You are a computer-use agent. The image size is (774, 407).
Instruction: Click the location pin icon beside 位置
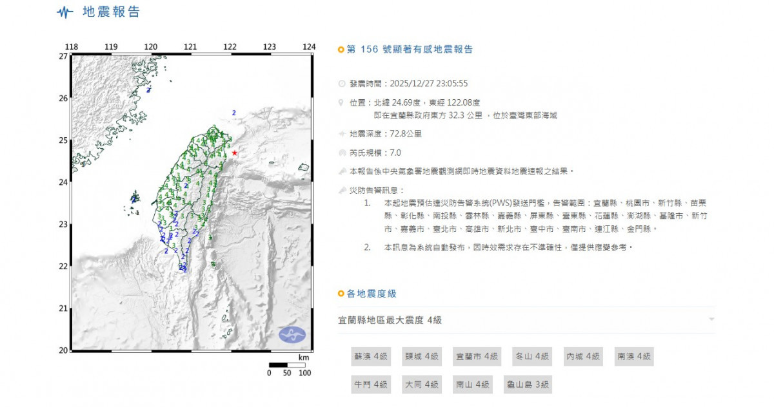point(341,102)
